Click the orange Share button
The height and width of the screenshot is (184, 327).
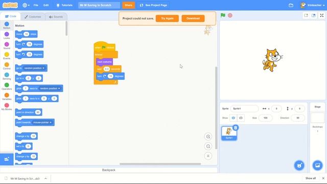(128, 5)
